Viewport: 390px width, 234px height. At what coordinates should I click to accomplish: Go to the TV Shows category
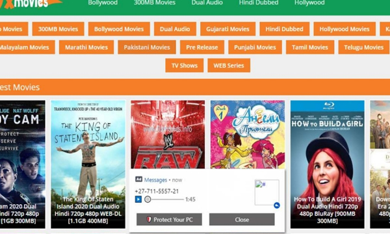pyautogui.click(x=185, y=65)
